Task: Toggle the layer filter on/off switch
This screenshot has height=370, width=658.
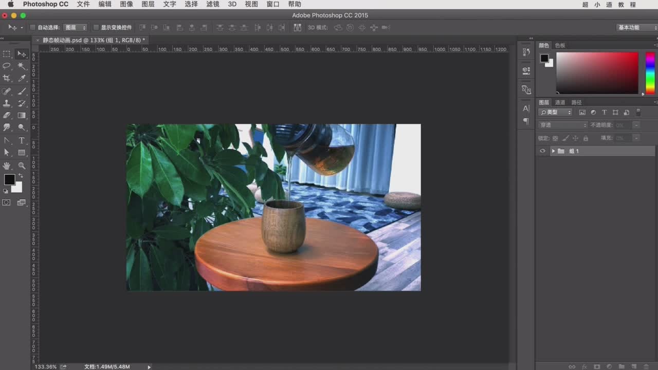Action: click(638, 112)
